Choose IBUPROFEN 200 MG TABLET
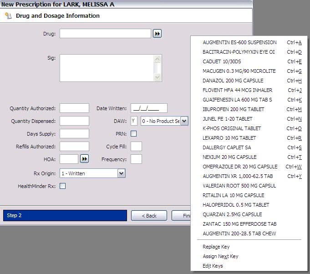The height and width of the screenshot is (274, 310). coord(249,109)
